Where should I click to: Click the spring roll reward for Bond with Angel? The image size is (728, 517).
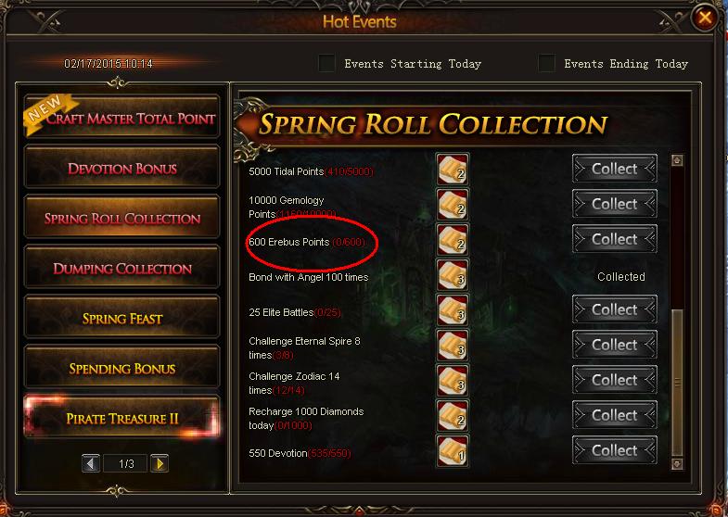(x=453, y=275)
